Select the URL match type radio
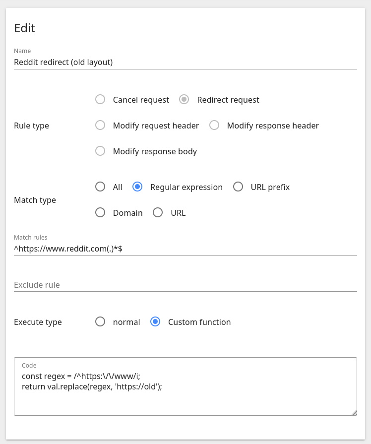 click(x=158, y=213)
